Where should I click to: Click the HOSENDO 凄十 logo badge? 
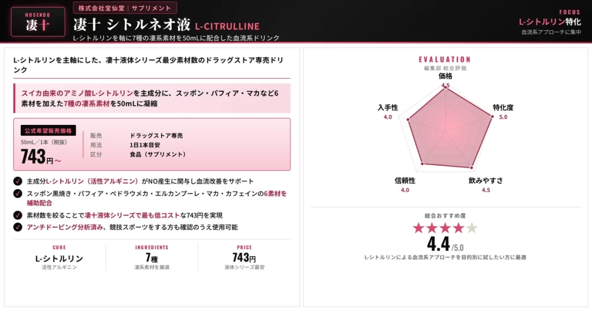coord(38,22)
